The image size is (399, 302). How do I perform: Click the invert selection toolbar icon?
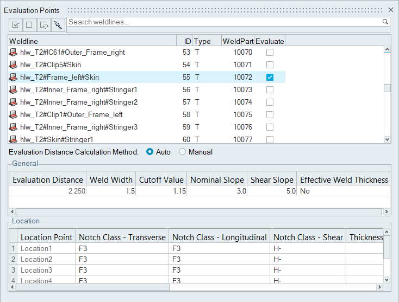pyautogui.click(x=44, y=24)
